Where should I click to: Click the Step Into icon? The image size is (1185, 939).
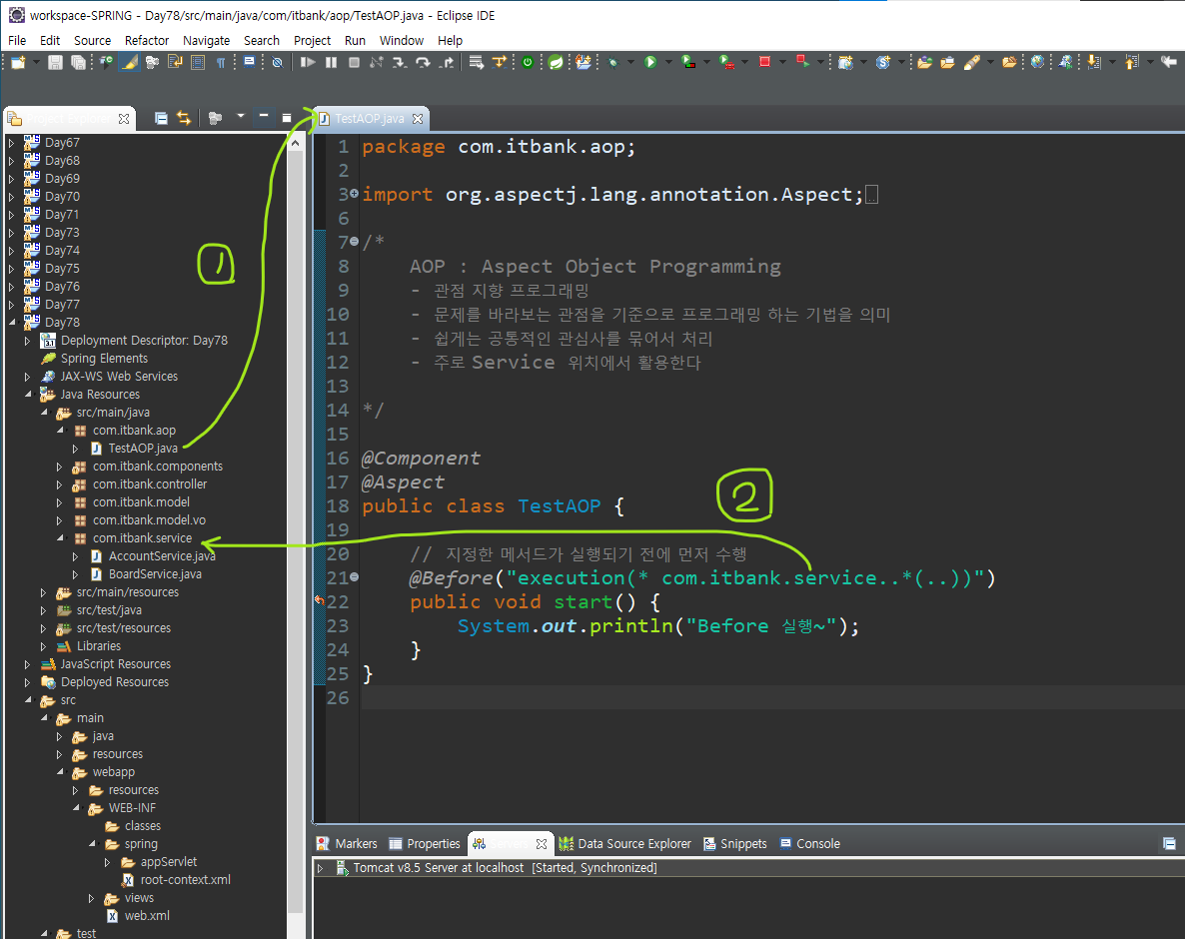(399, 63)
